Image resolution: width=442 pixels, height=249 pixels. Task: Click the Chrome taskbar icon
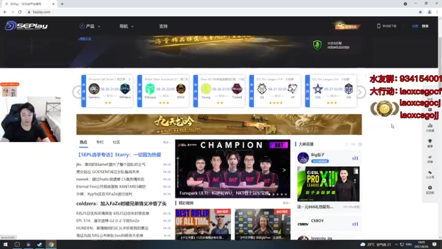[51, 245]
